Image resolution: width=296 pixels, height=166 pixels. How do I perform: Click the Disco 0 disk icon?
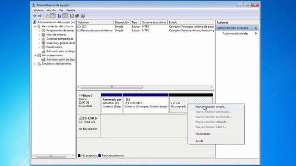(81, 95)
